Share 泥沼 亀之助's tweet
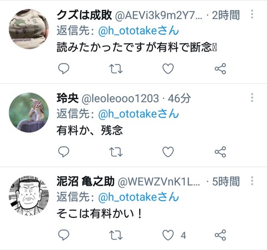 pyautogui.click(x=220, y=235)
